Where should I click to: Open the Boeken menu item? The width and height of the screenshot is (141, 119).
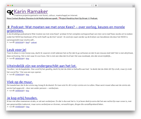tap(22, 18)
